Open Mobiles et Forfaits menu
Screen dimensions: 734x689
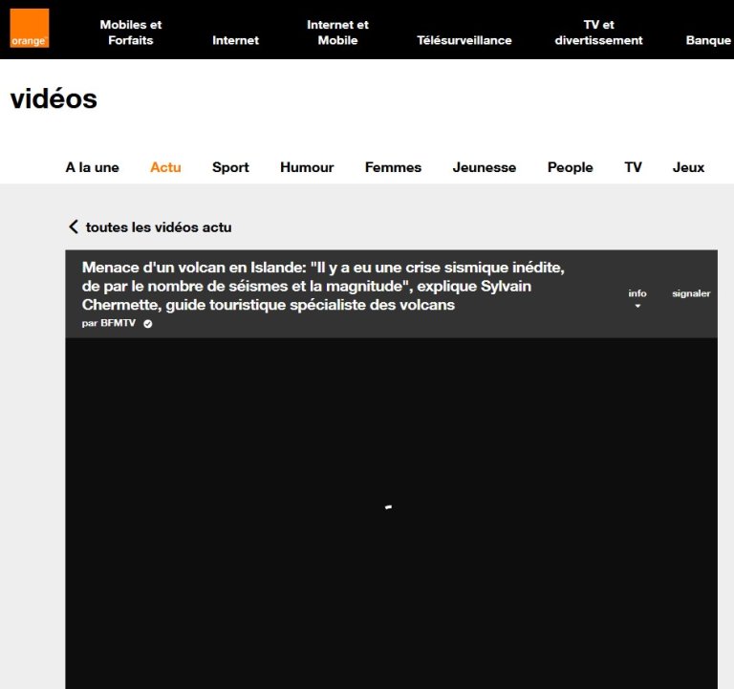click(x=131, y=32)
